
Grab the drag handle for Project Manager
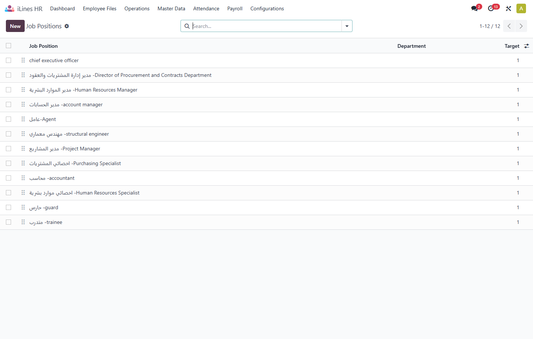click(23, 149)
